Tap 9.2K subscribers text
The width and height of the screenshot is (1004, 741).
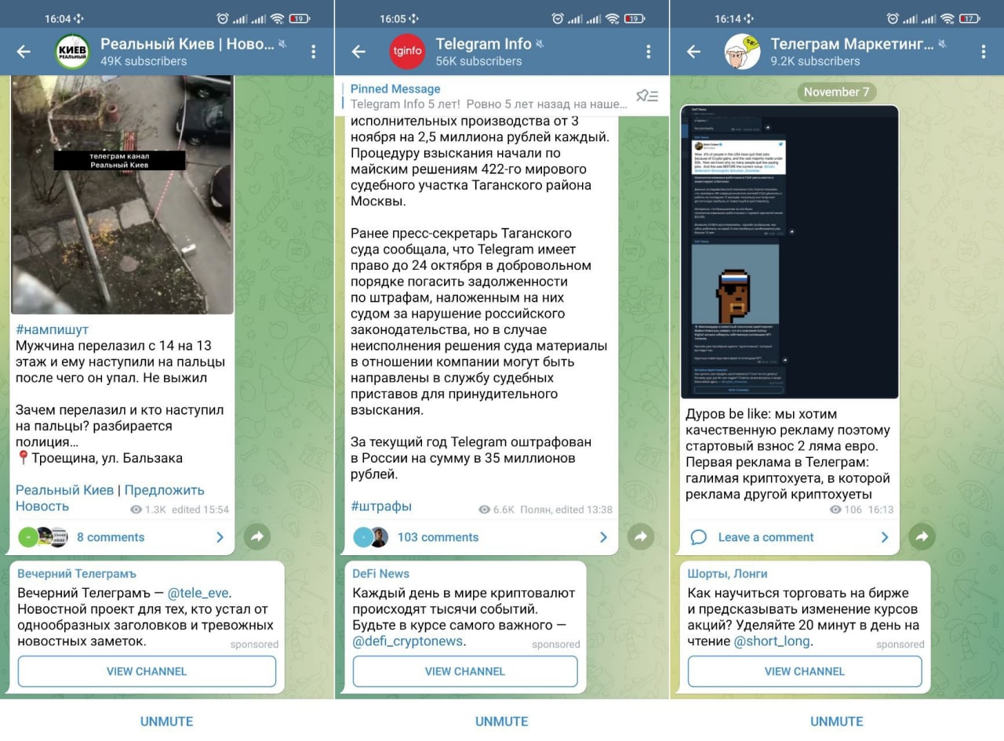(x=815, y=61)
